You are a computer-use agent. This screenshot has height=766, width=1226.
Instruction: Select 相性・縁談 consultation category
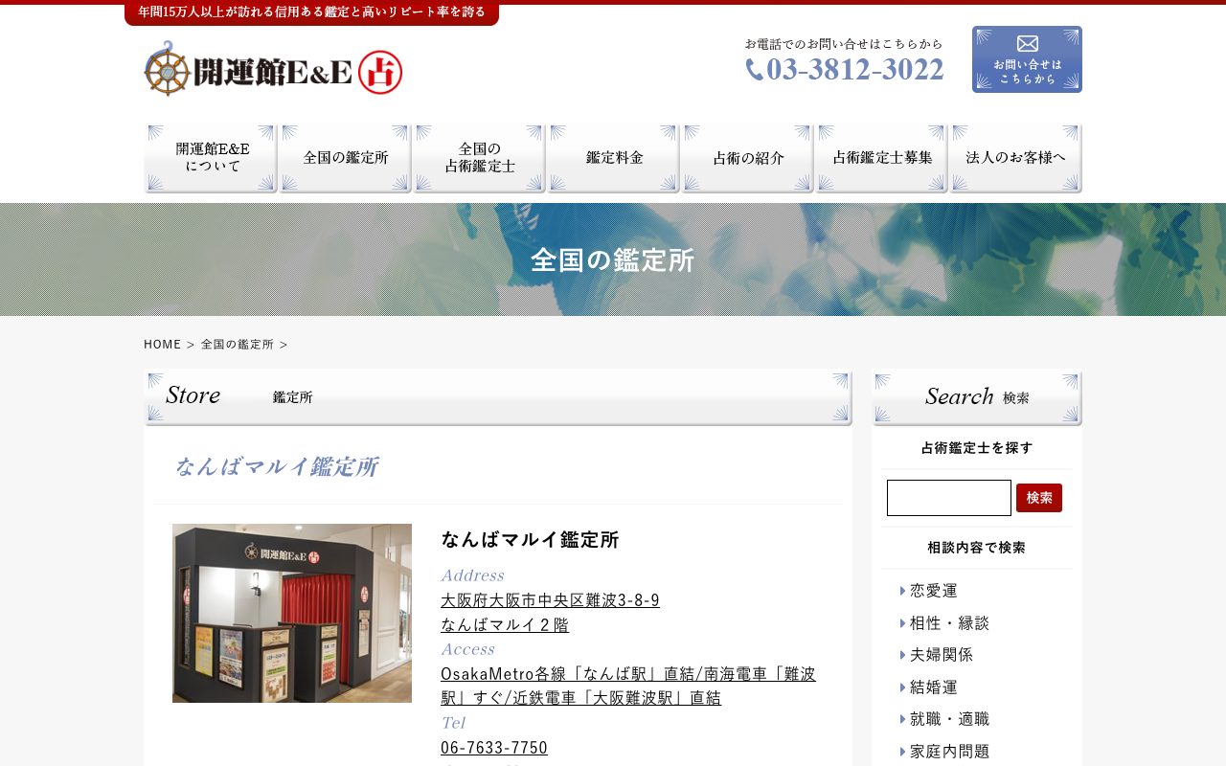[949, 623]
